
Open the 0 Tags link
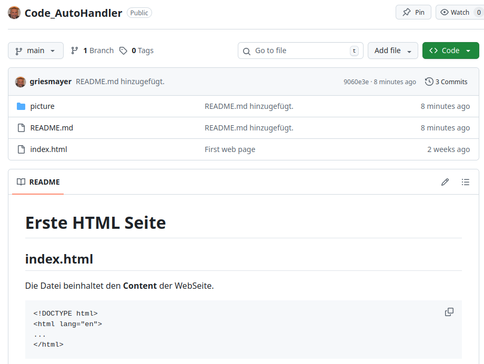pyautogui.click(x=137, y=50)
